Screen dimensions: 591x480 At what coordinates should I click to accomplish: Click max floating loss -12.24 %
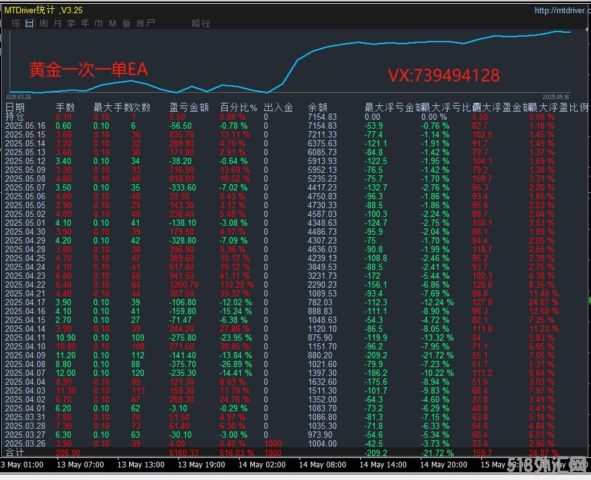437,302
